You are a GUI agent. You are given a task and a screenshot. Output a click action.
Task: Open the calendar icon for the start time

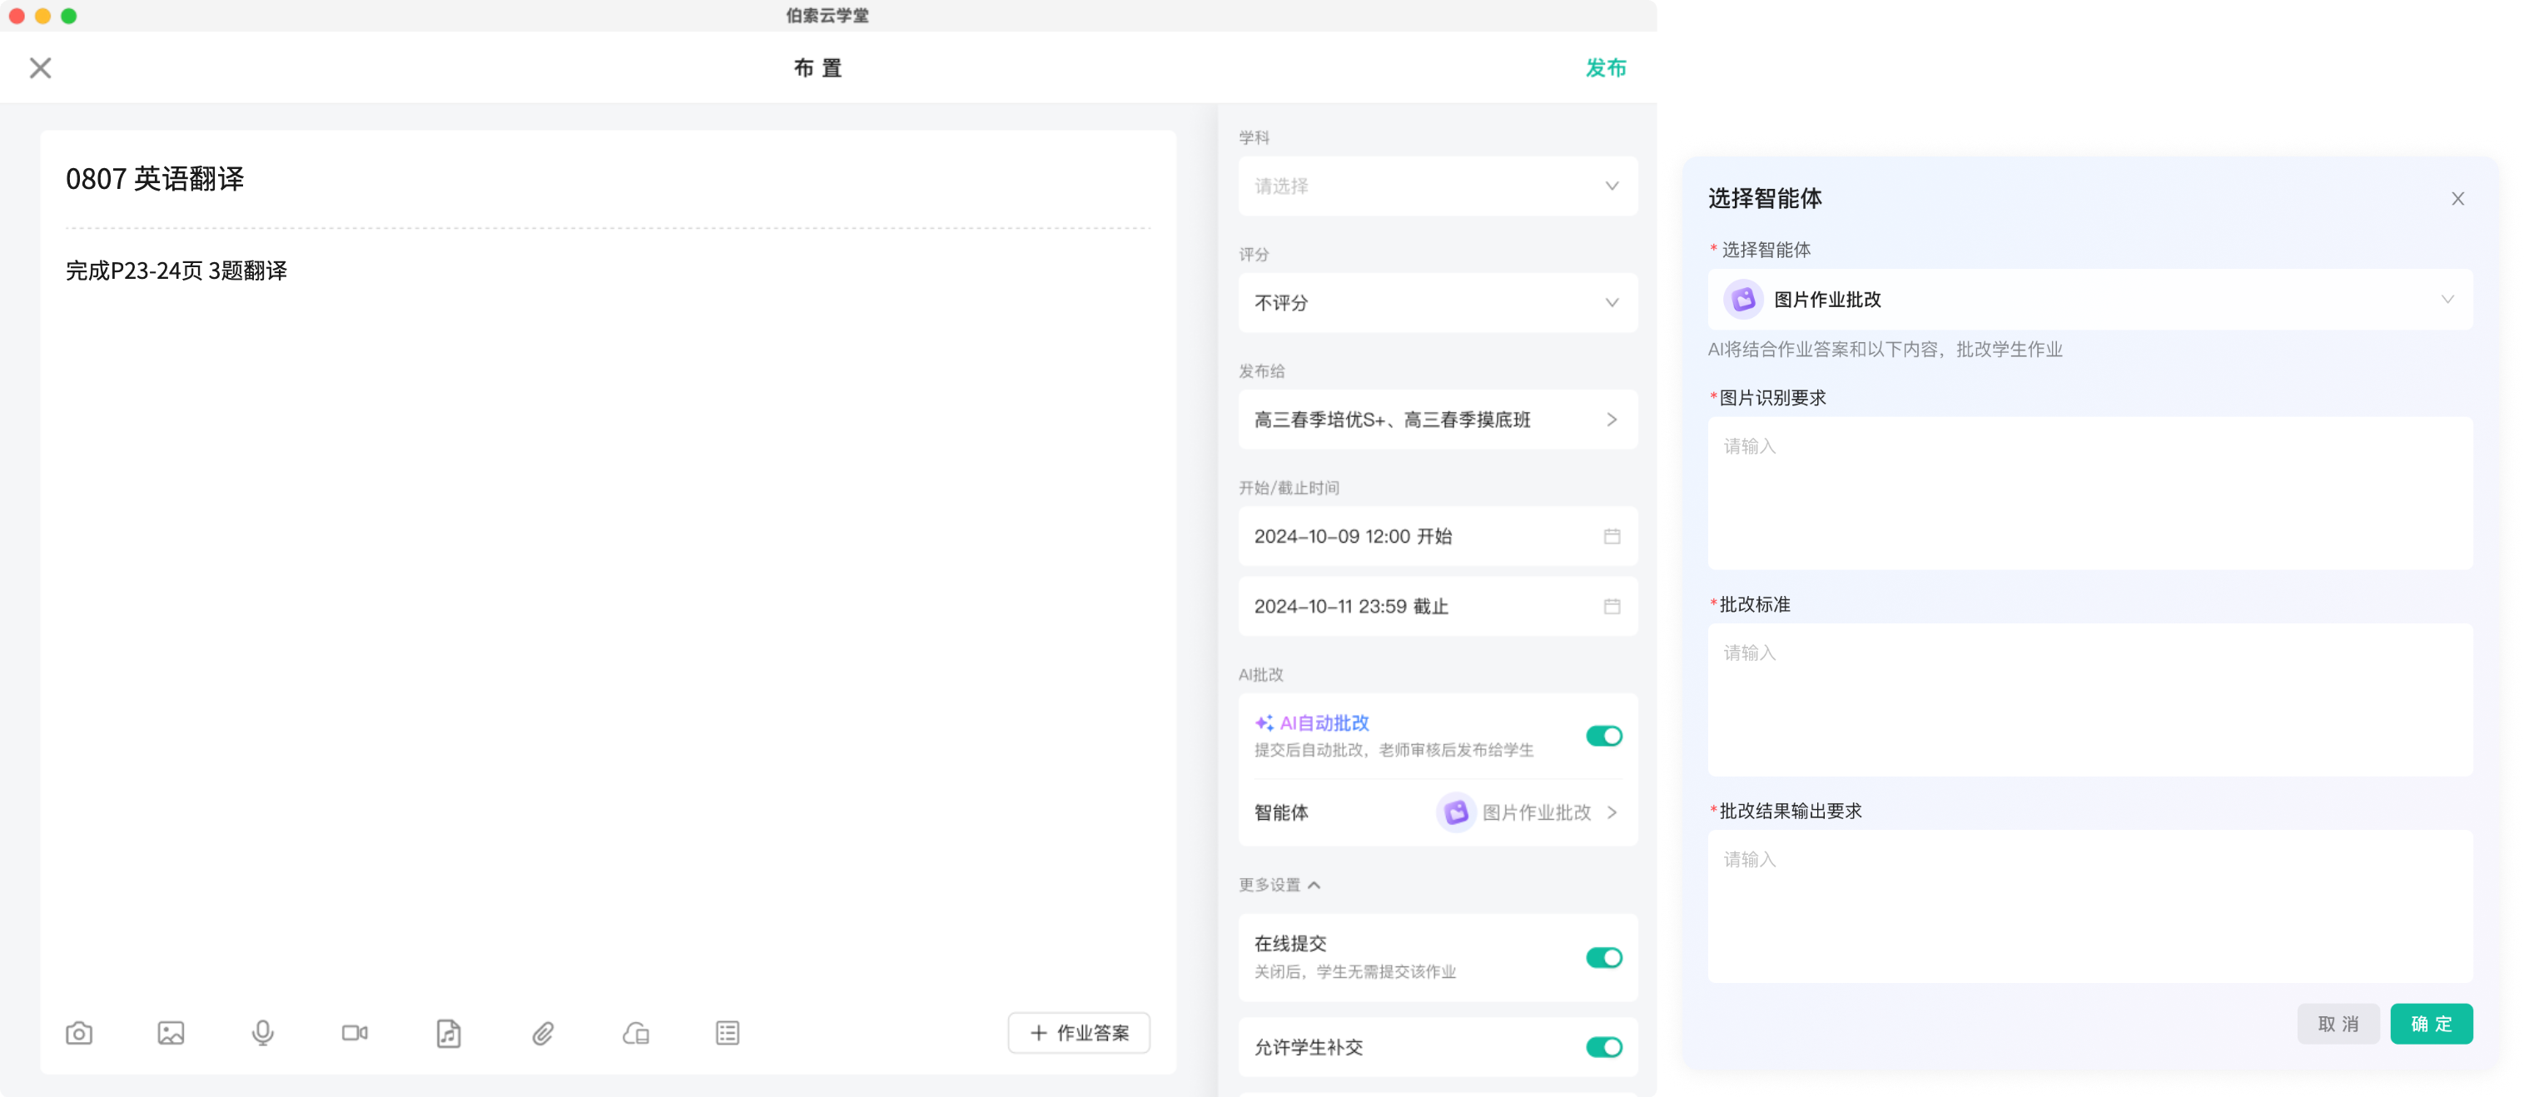(1612, 537)
